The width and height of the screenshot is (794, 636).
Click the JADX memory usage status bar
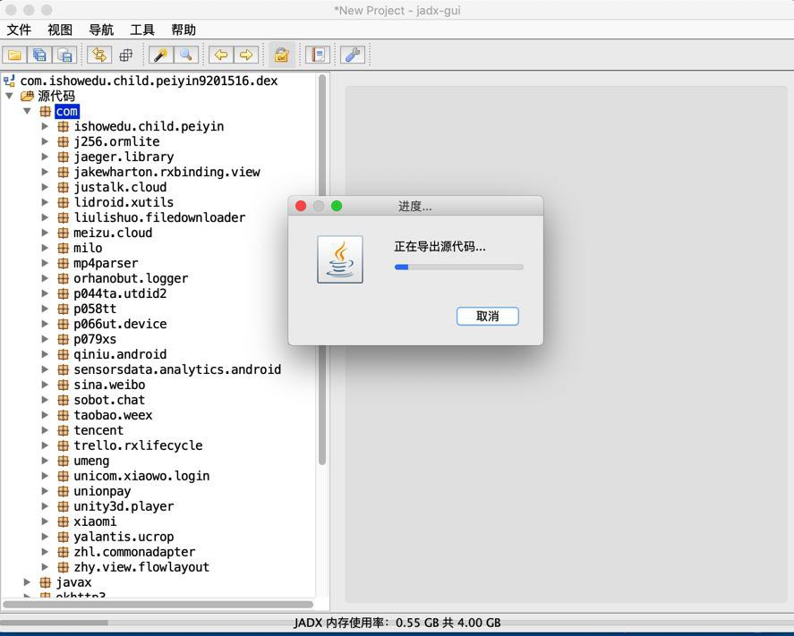397,623
